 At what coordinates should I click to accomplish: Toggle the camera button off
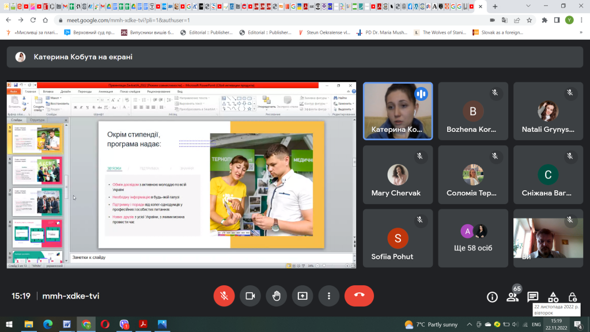[250, 296]
